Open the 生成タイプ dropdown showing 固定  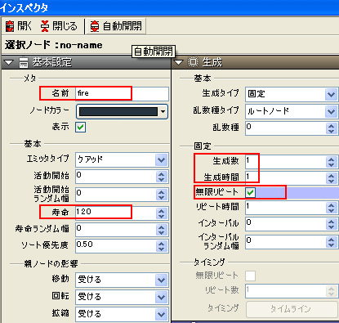pyautogui.click(x=292, y=94)
